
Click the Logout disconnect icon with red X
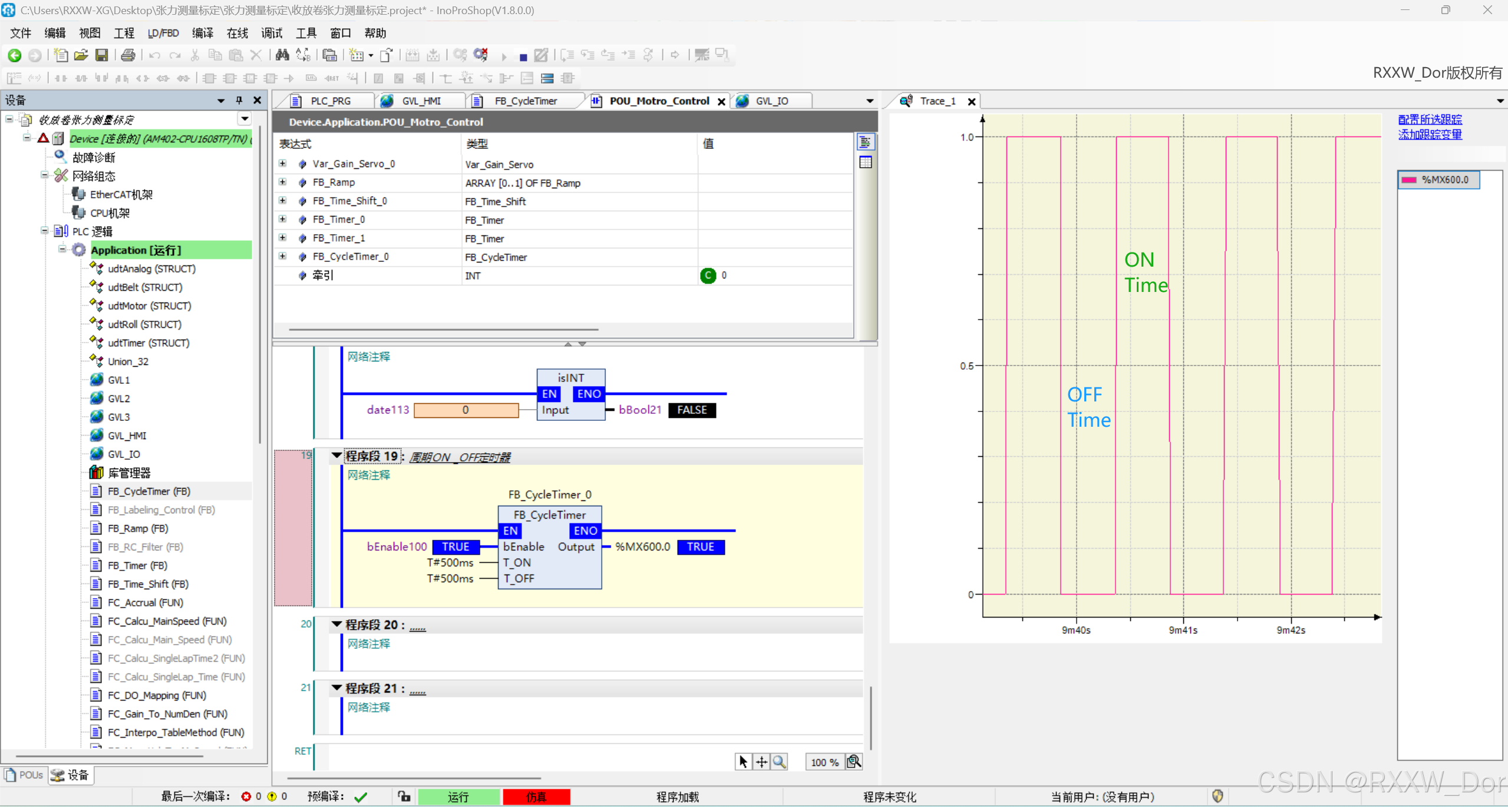pos(481,55)
